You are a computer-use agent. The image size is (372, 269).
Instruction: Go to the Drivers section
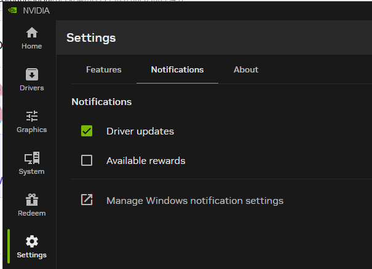[31, 80]
